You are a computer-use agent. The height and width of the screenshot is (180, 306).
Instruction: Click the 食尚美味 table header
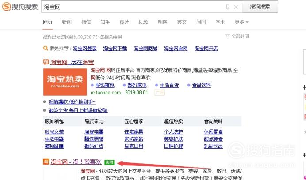(214, 121)
